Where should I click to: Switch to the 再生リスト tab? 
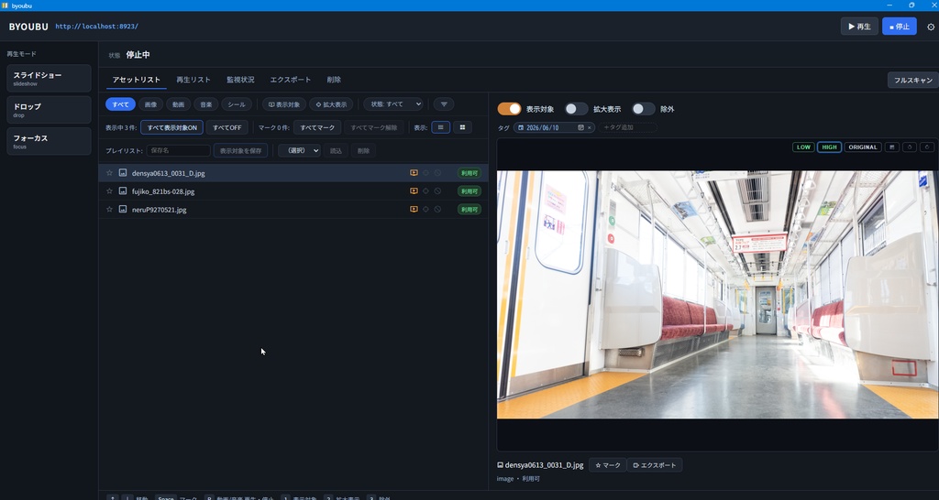193,80
